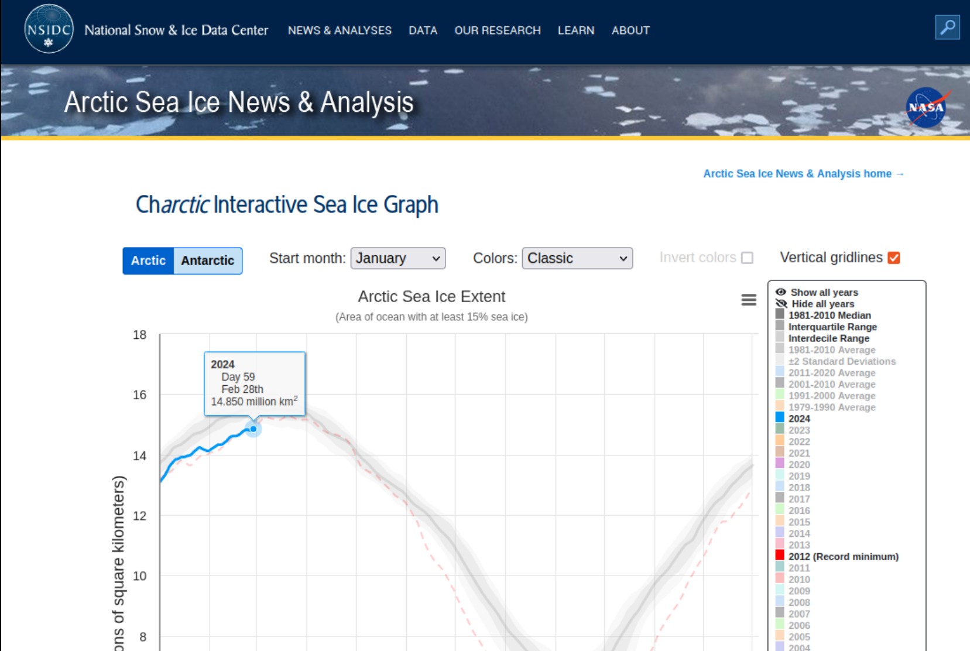
Task: Click the Show all years eye icon
Action: point(781,292)
